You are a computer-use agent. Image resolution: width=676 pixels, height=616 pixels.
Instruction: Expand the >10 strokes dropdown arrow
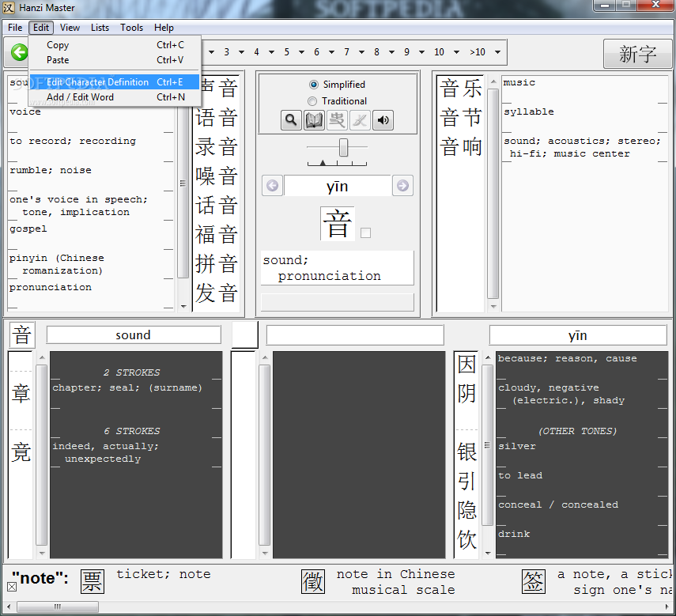coord(497,52)
